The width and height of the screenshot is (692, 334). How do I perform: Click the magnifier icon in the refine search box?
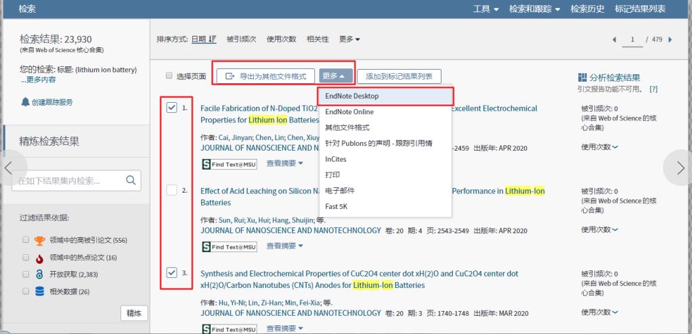pos(131,180)
